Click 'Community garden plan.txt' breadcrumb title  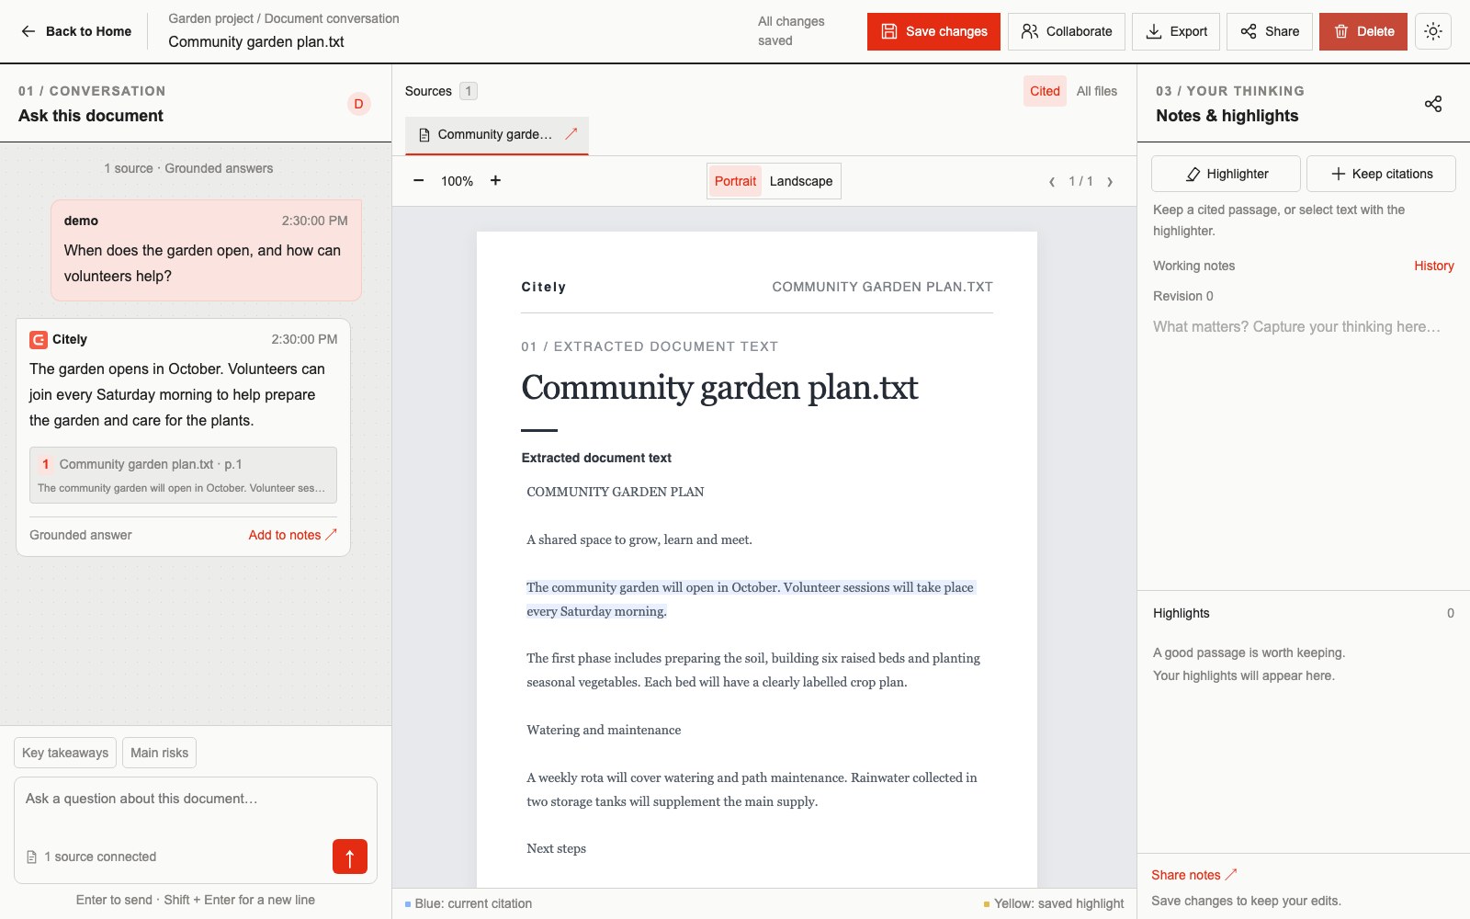pyautogui.click(x=256, y=41)
